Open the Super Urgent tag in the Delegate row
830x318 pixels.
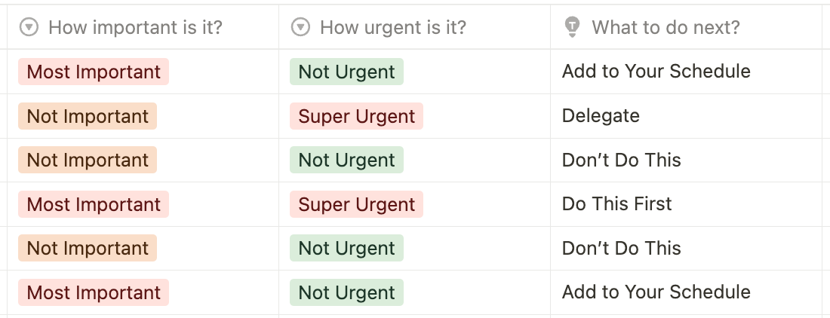(356, 116)
